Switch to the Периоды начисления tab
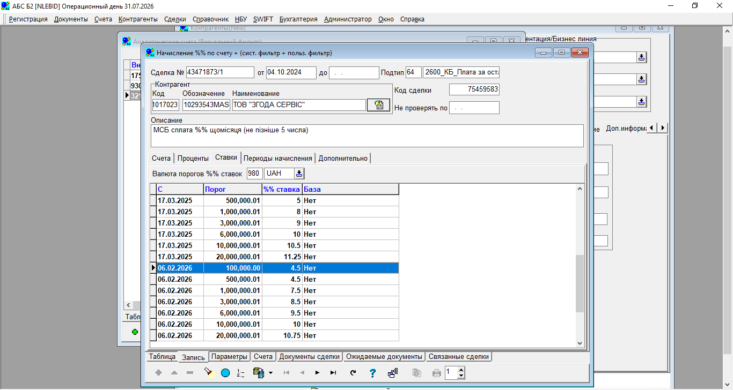The height and width of the screenshot is (390, 733). 278,158
